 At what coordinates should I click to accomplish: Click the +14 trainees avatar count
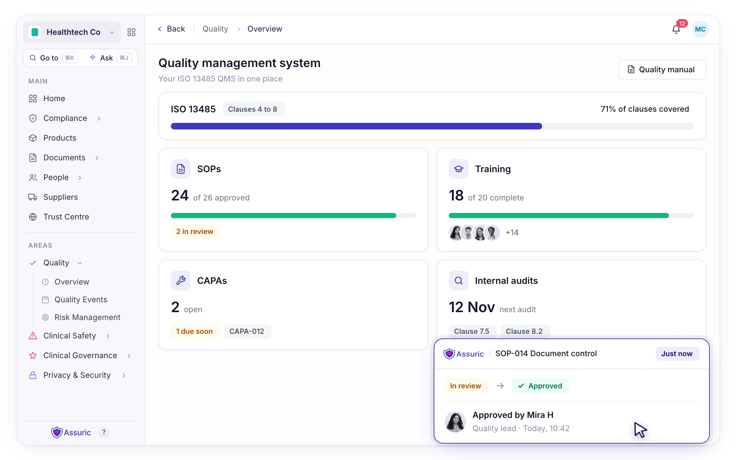coord(512,233)
